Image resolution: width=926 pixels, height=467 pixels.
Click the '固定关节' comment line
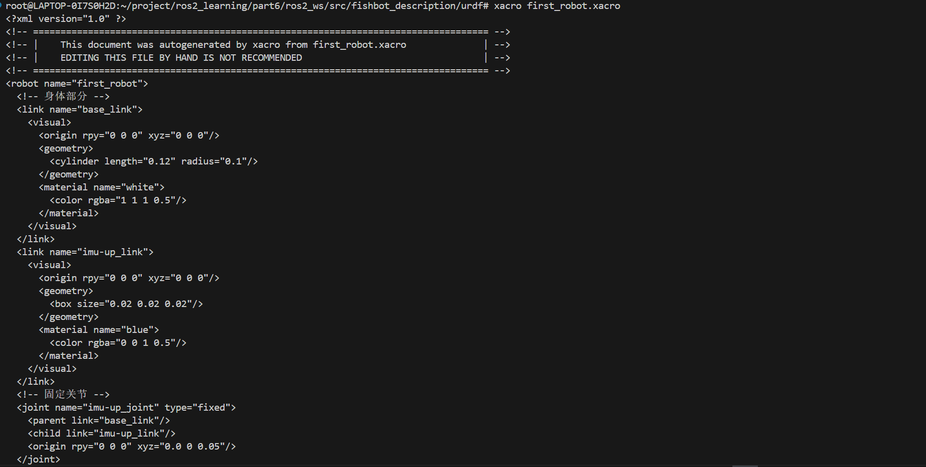[63, 395]
